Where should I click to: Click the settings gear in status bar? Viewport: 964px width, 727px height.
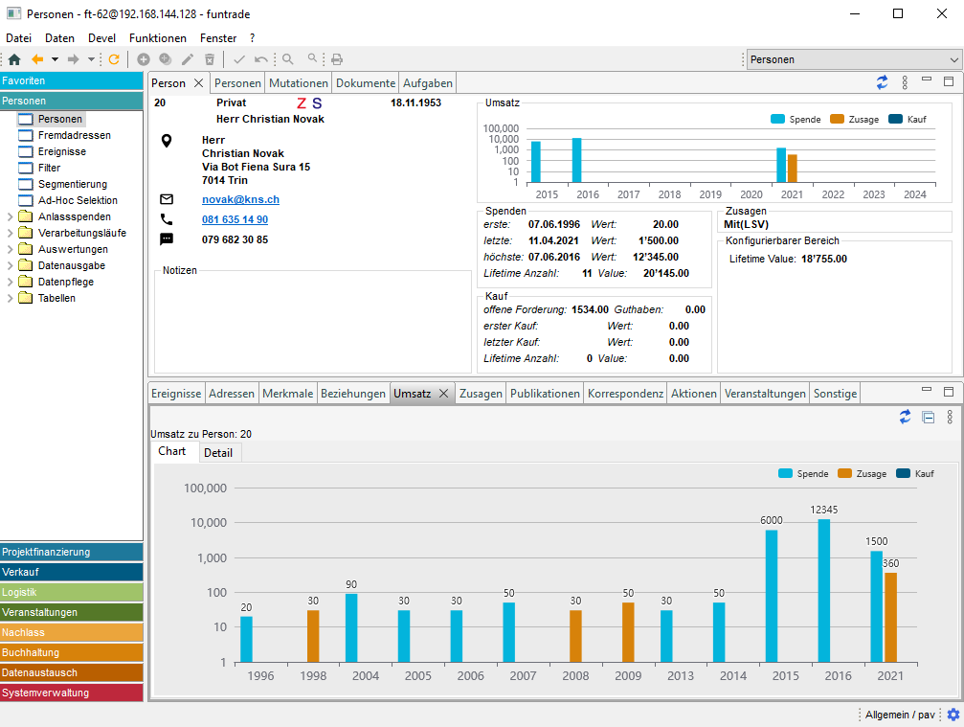[x=953, y=715]
